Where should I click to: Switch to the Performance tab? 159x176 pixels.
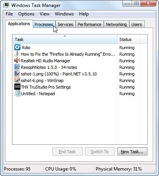pyautogui.click(x=90, y=24)
